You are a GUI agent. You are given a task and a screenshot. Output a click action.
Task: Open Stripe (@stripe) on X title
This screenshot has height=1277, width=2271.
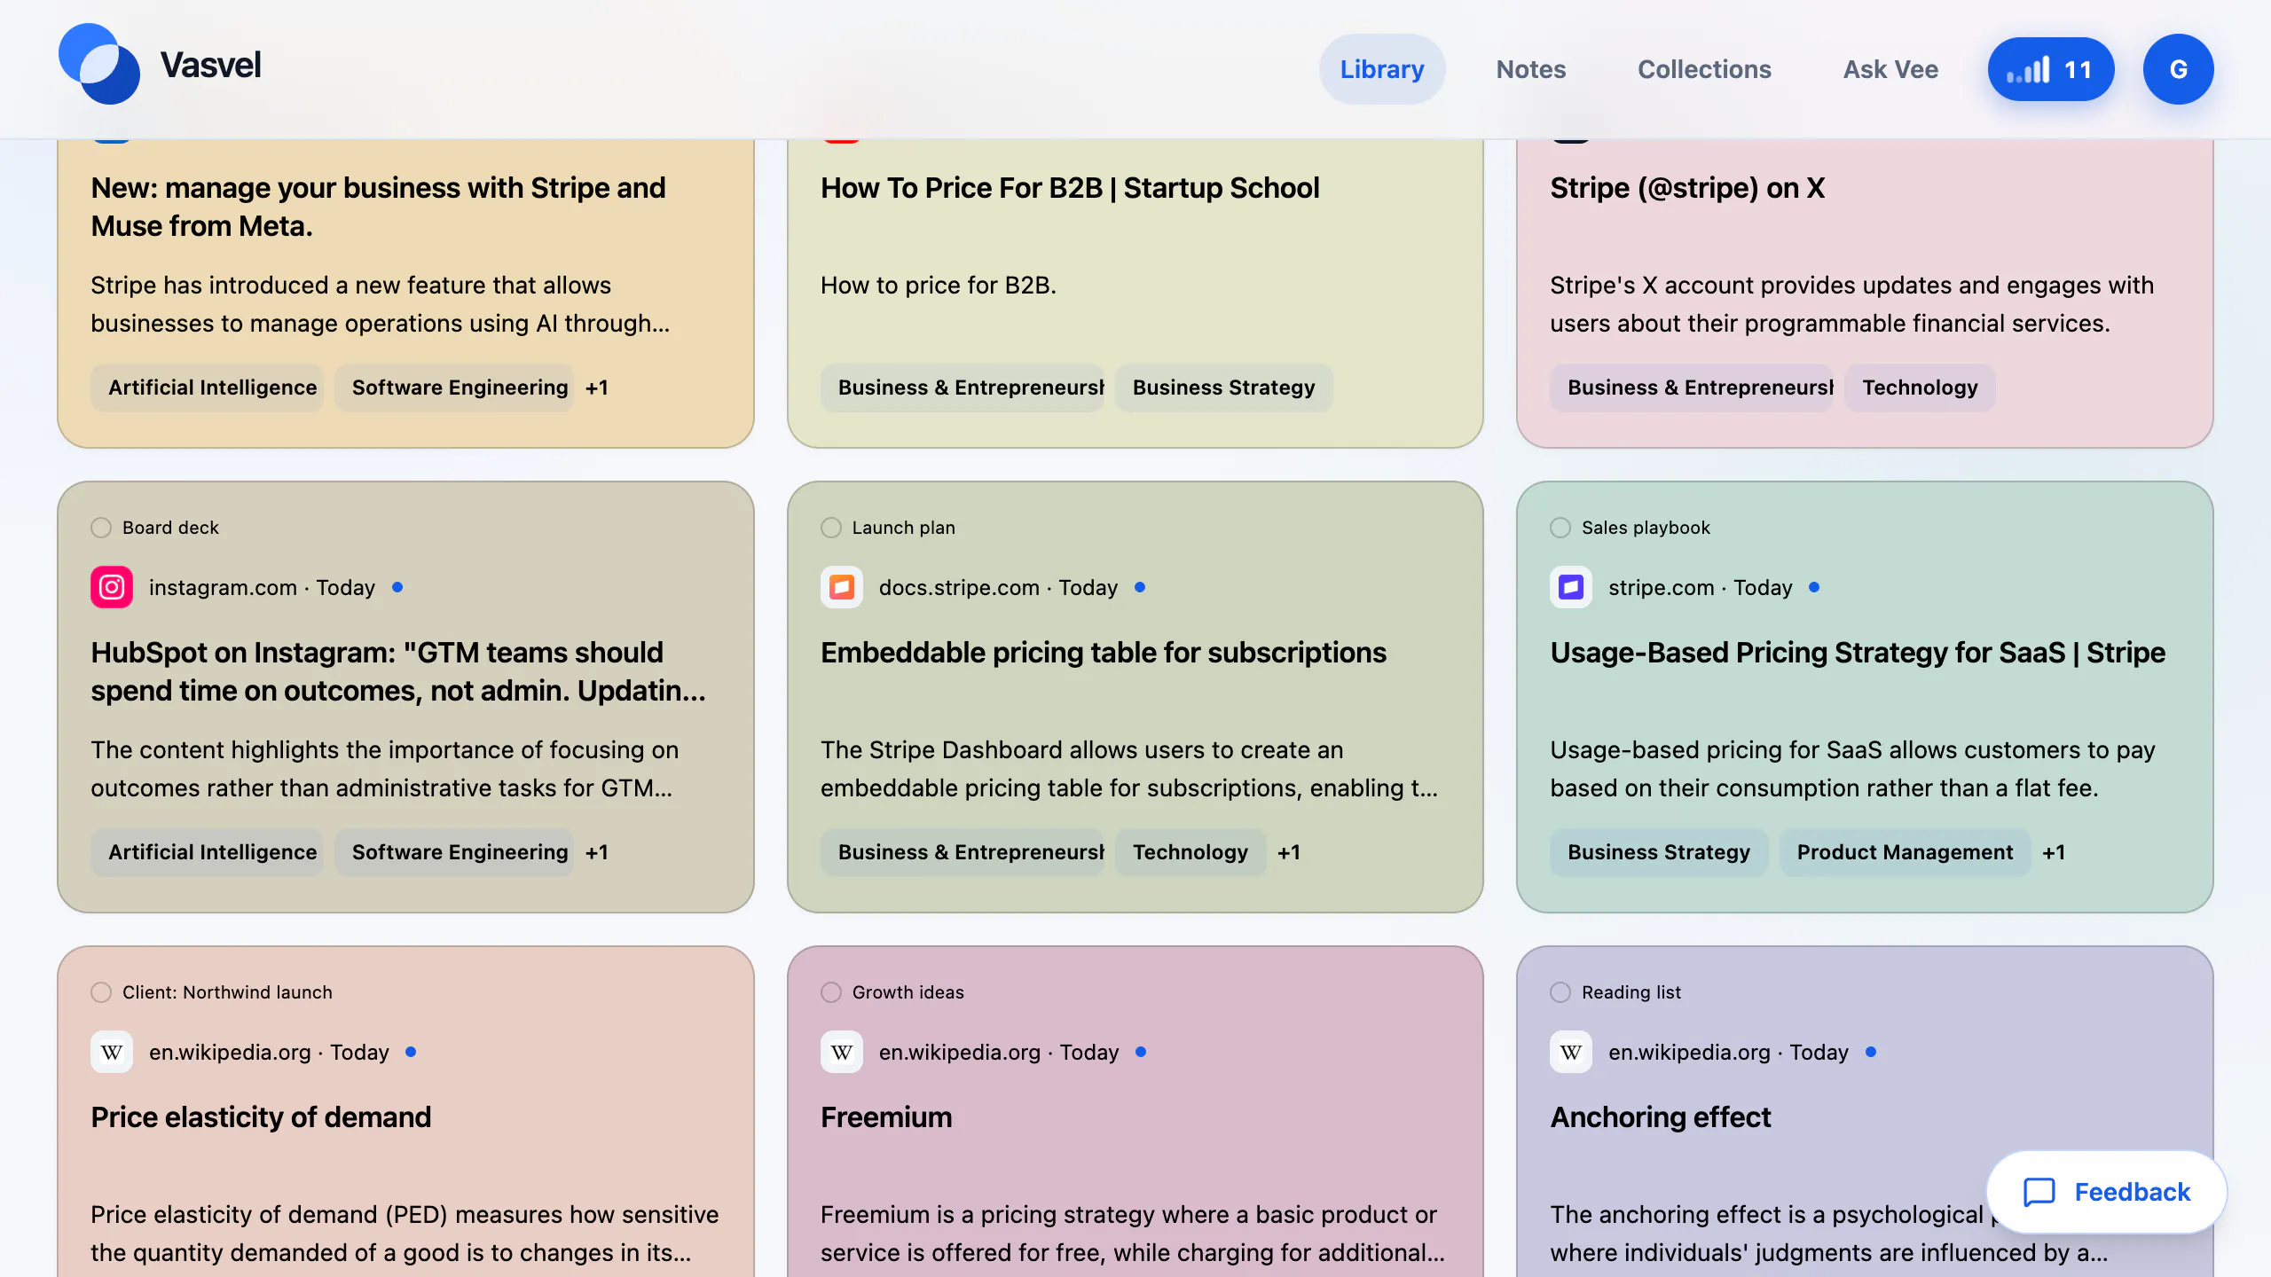pyautogui.click(x=1687, y=188)
